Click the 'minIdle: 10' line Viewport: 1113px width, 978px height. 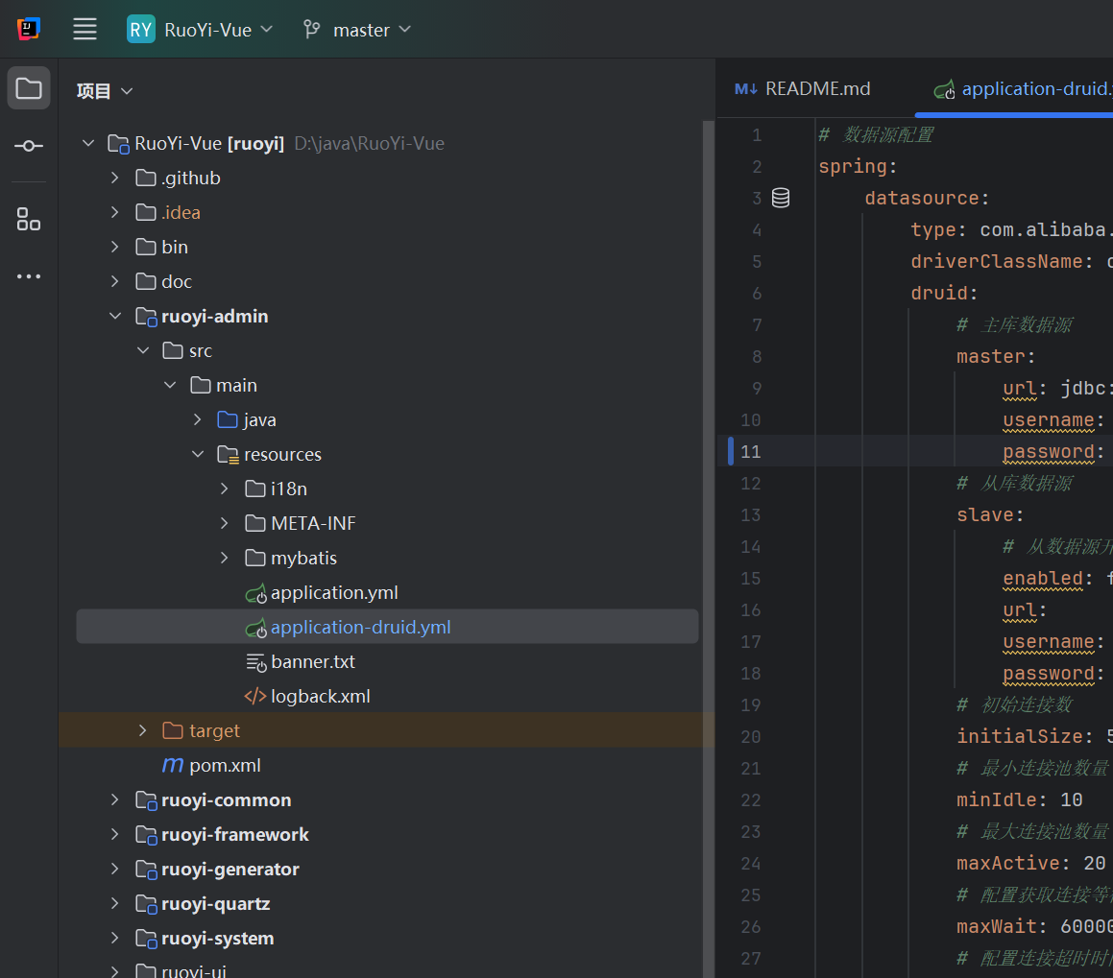point(1019,800)
